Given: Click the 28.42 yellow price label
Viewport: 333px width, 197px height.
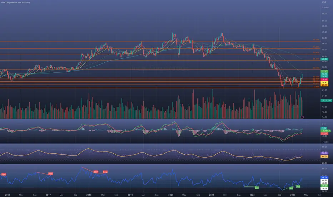Looking at the screenshot, I should 324,82.
